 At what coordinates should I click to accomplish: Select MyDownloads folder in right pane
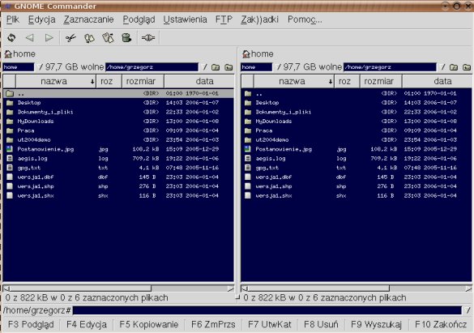[x=356, y=122]
